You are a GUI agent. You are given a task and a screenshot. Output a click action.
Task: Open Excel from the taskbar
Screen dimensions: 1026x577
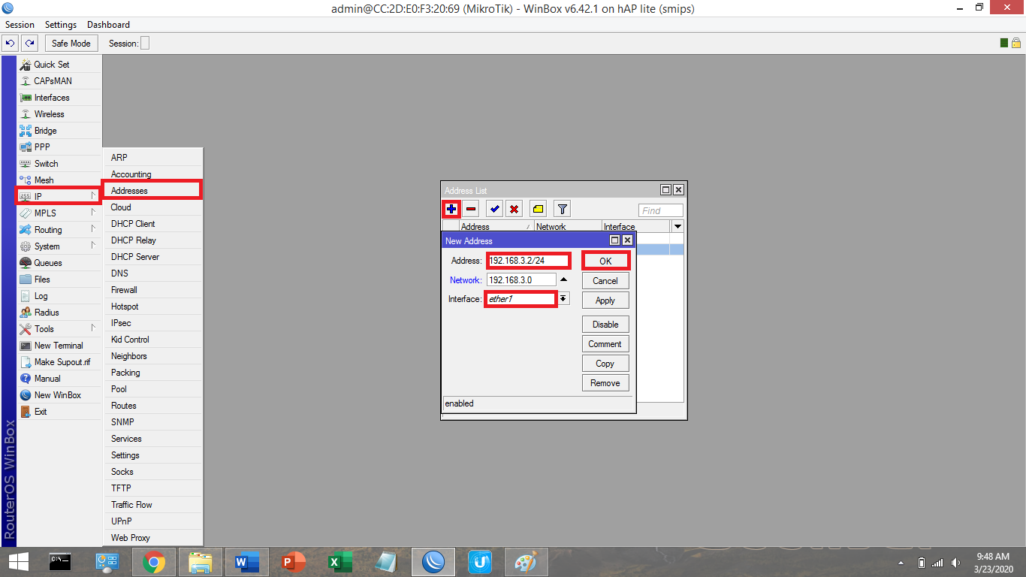point(340,561)
